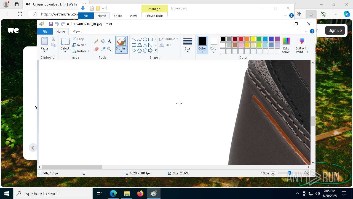
Task: Choose the Rectangle shape
Action: click(150, 39)
